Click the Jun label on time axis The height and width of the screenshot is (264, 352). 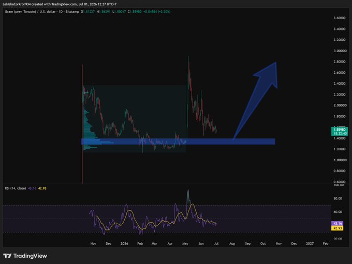[201, 244]
